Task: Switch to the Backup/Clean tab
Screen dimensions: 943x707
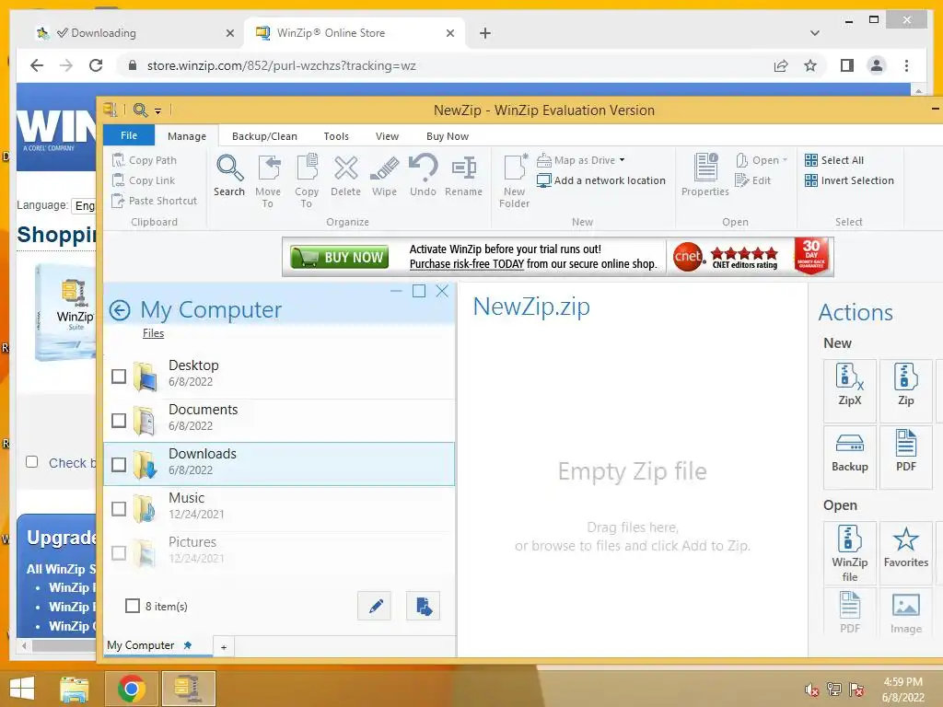Action: (x=264, y=136)
